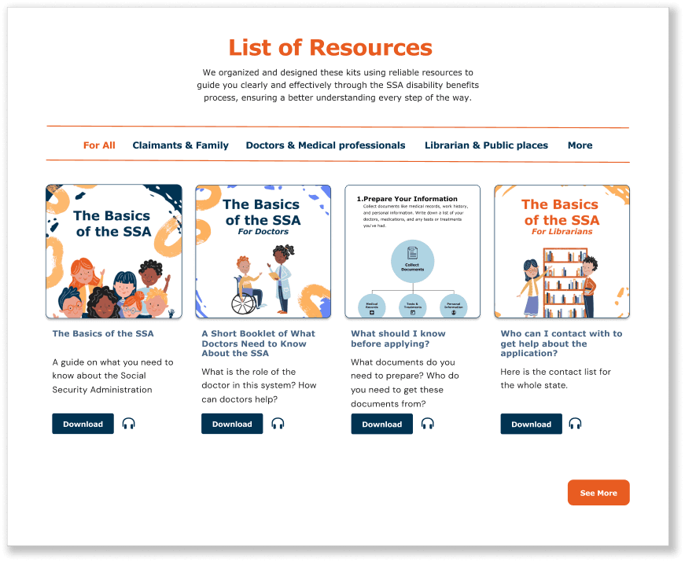Play audio for The Basics of the SSA
This screenshot has width=685, height=562.
(128, 424)
